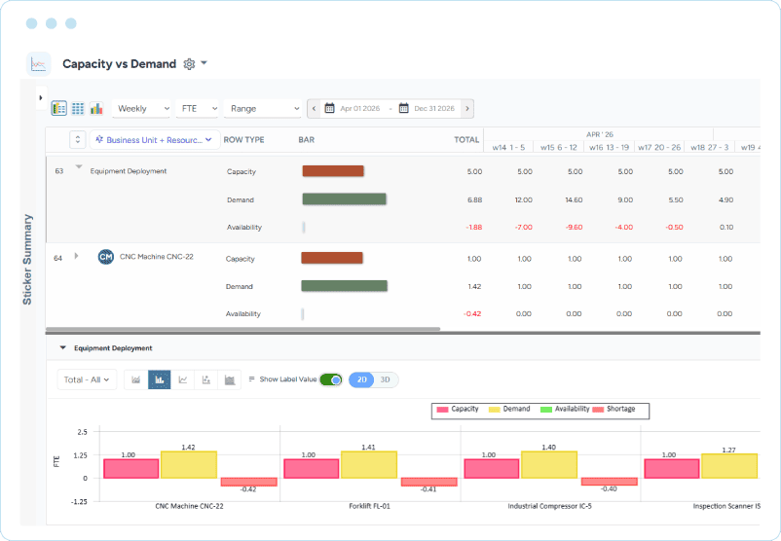Click the Show Label Value list icon

251,379
